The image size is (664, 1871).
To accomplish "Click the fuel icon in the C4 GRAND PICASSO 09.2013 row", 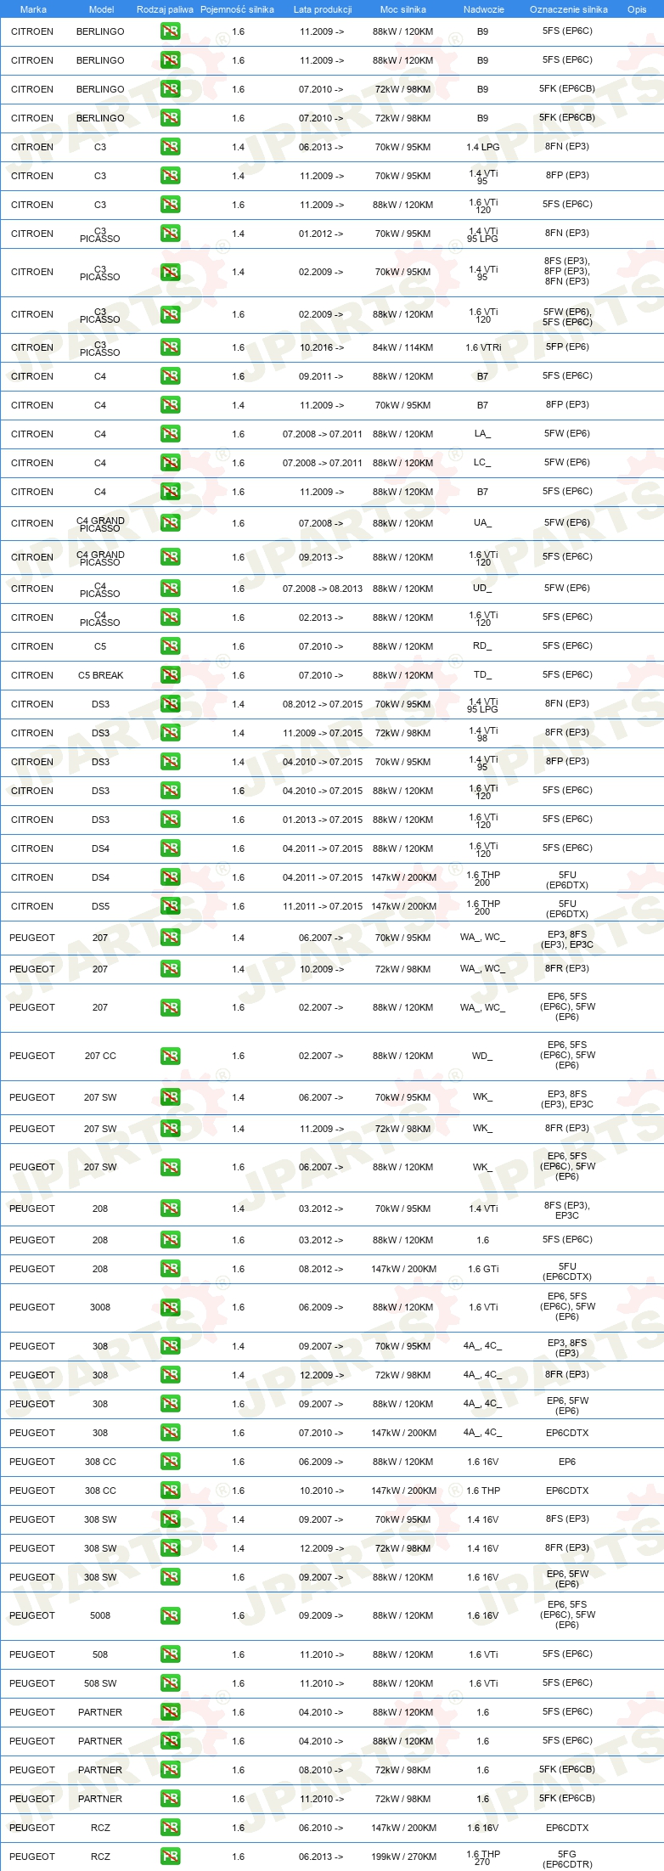I will tap(170, 557).
